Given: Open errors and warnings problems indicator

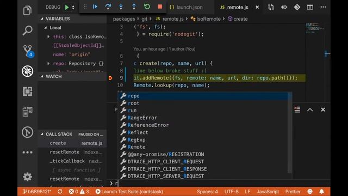Looking at the screenshot, I should click(79, 192).
